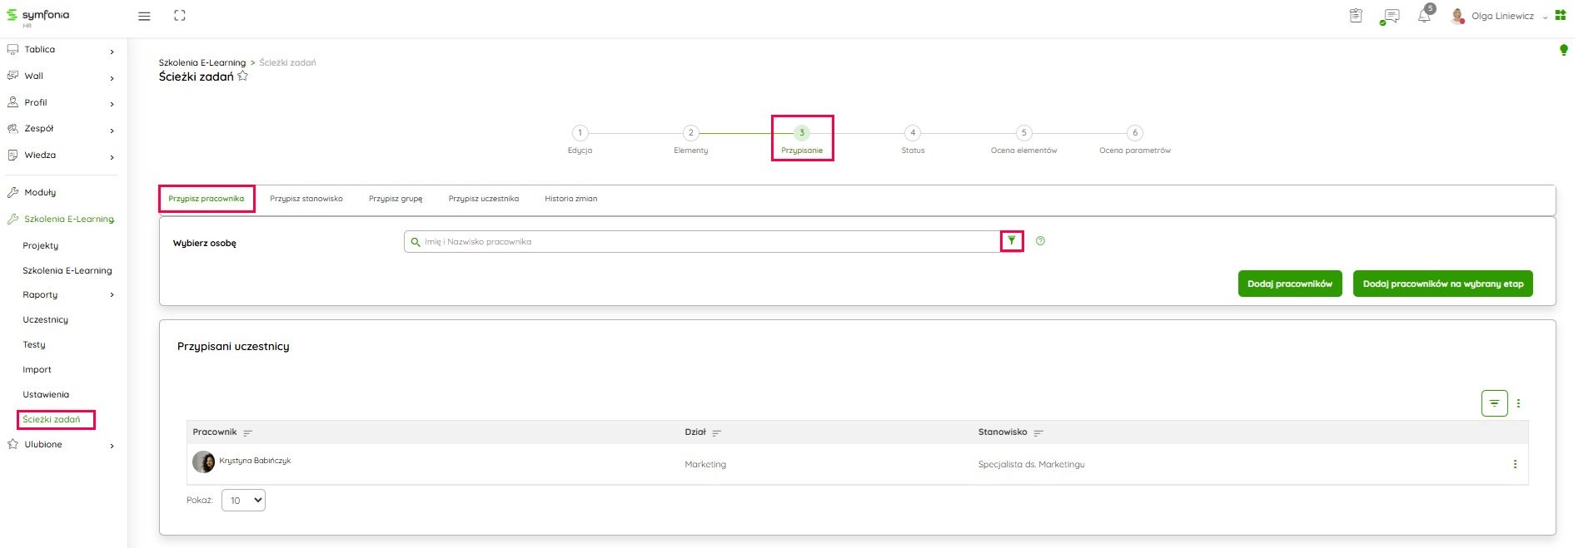The width and height of the screenshot is (1578, 548).
Task: Expand the Raporty submenu
Action: coord(112,295)
